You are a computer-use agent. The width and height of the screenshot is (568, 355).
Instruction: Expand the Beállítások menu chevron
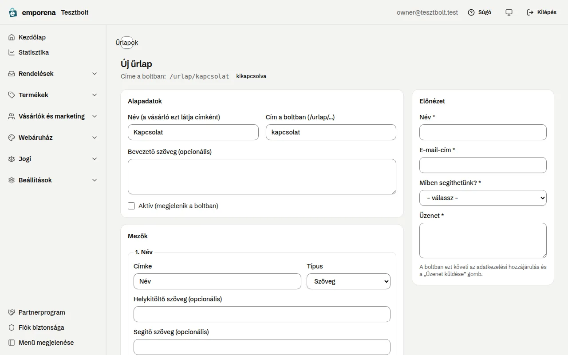coord(95,180)
